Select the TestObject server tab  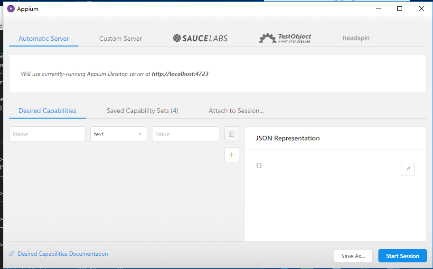(x=285, y=38)
